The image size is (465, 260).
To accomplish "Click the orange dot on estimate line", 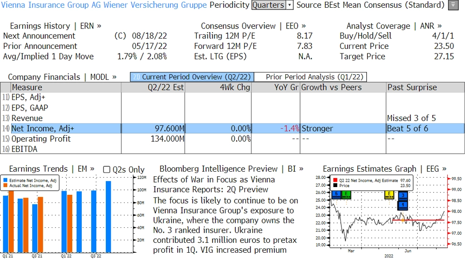I will tap(402, 220).
